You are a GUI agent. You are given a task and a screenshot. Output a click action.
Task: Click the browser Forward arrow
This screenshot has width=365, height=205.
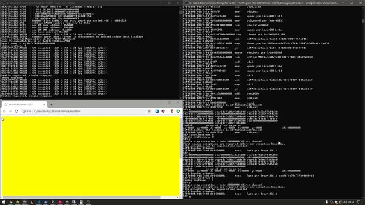tap(10, 112)
